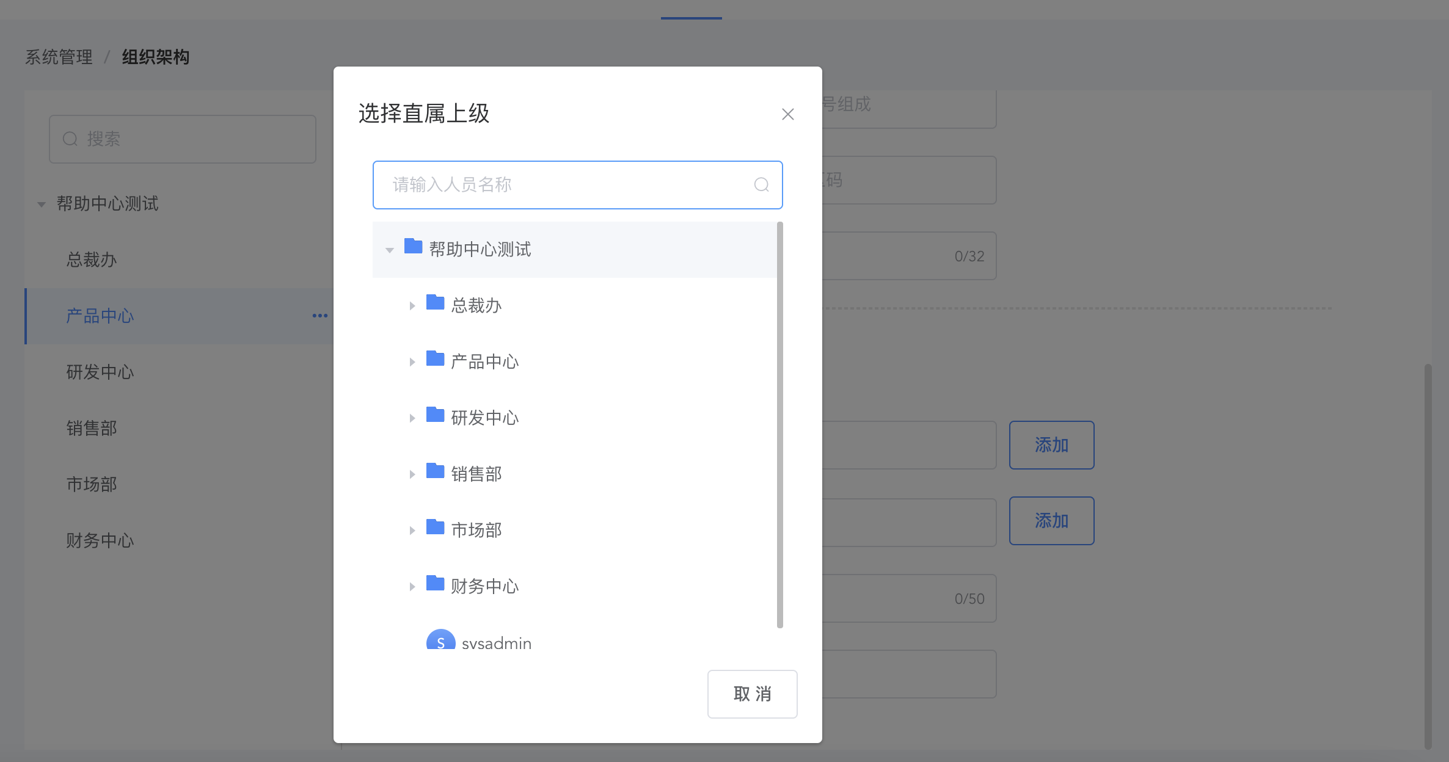Select 销售部 label in dialog tree

[x=476, y=474]
